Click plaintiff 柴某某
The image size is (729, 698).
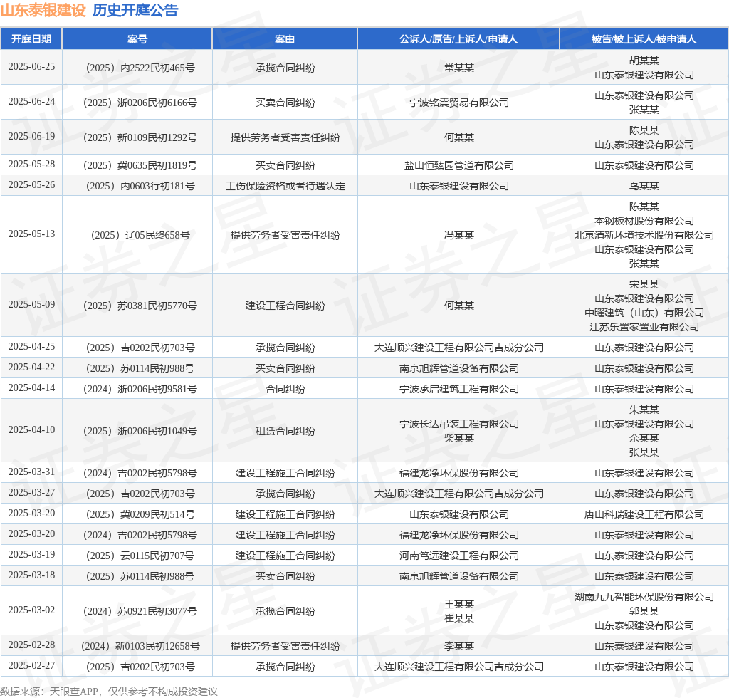coord(459,438)
